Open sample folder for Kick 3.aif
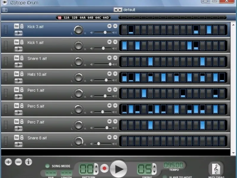 [x=17, y=26]
